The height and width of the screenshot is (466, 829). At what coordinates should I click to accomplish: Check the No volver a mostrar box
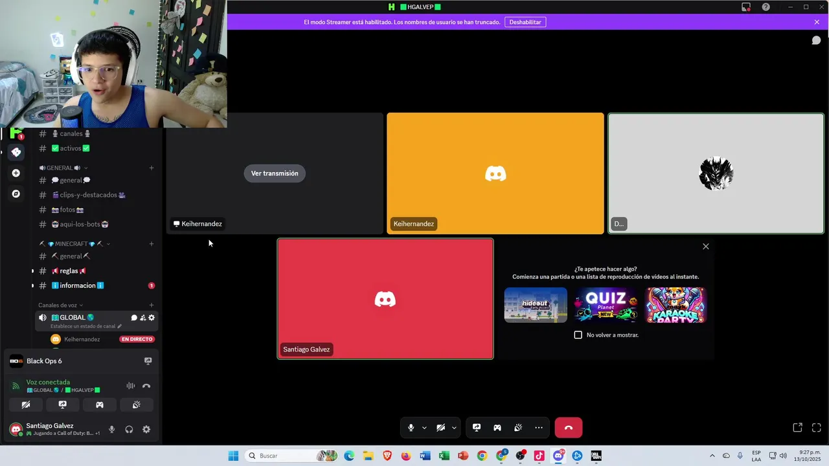click(x=578, y=335)
